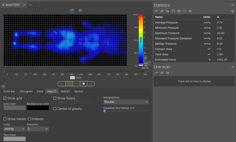Click the A column header
Screen dimensions: 236x142
[x=218, y=17]
